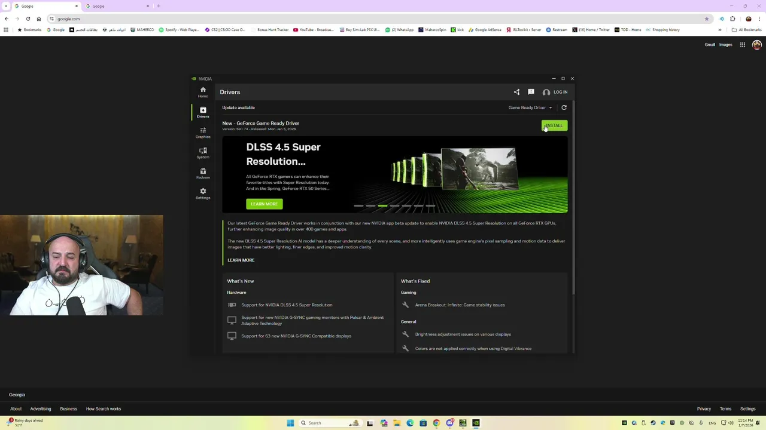Go back with Chrome back arrow
766x430 pixels.
click(7, 19)
